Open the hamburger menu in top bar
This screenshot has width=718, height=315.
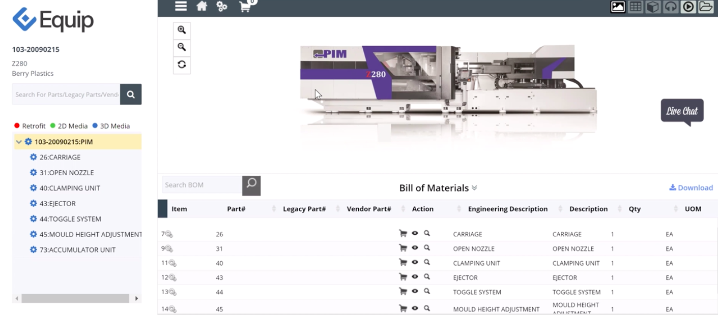click(x=181, y=6)
